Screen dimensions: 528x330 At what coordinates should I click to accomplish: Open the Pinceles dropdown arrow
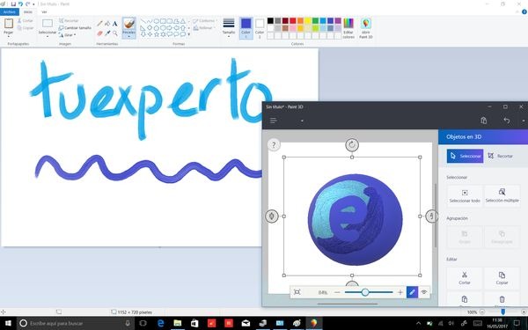click(x=129, y=36)
